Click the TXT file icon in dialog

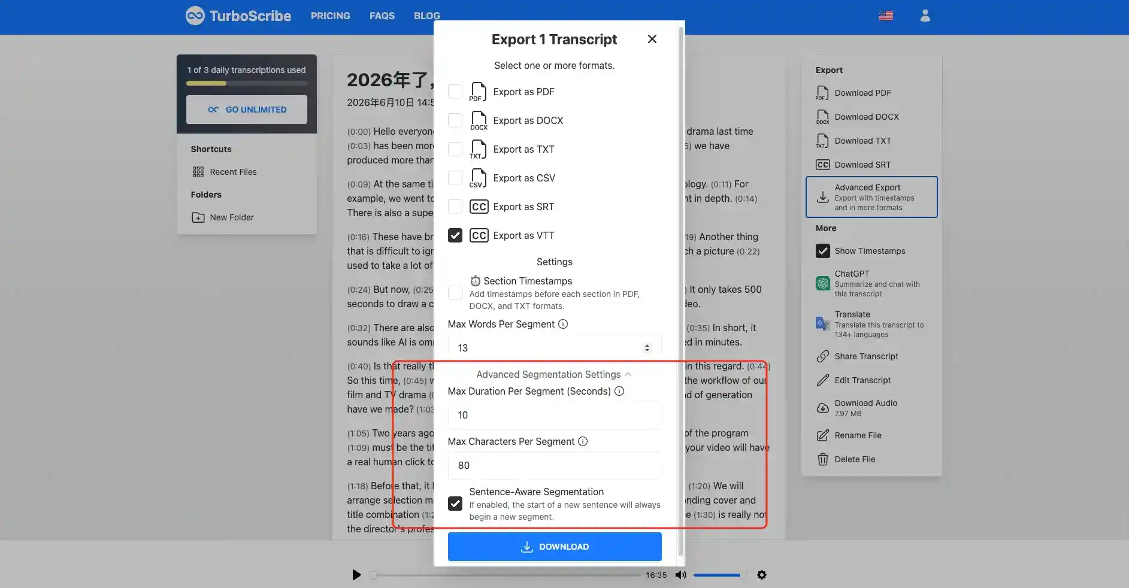click(x=478, y=149)
